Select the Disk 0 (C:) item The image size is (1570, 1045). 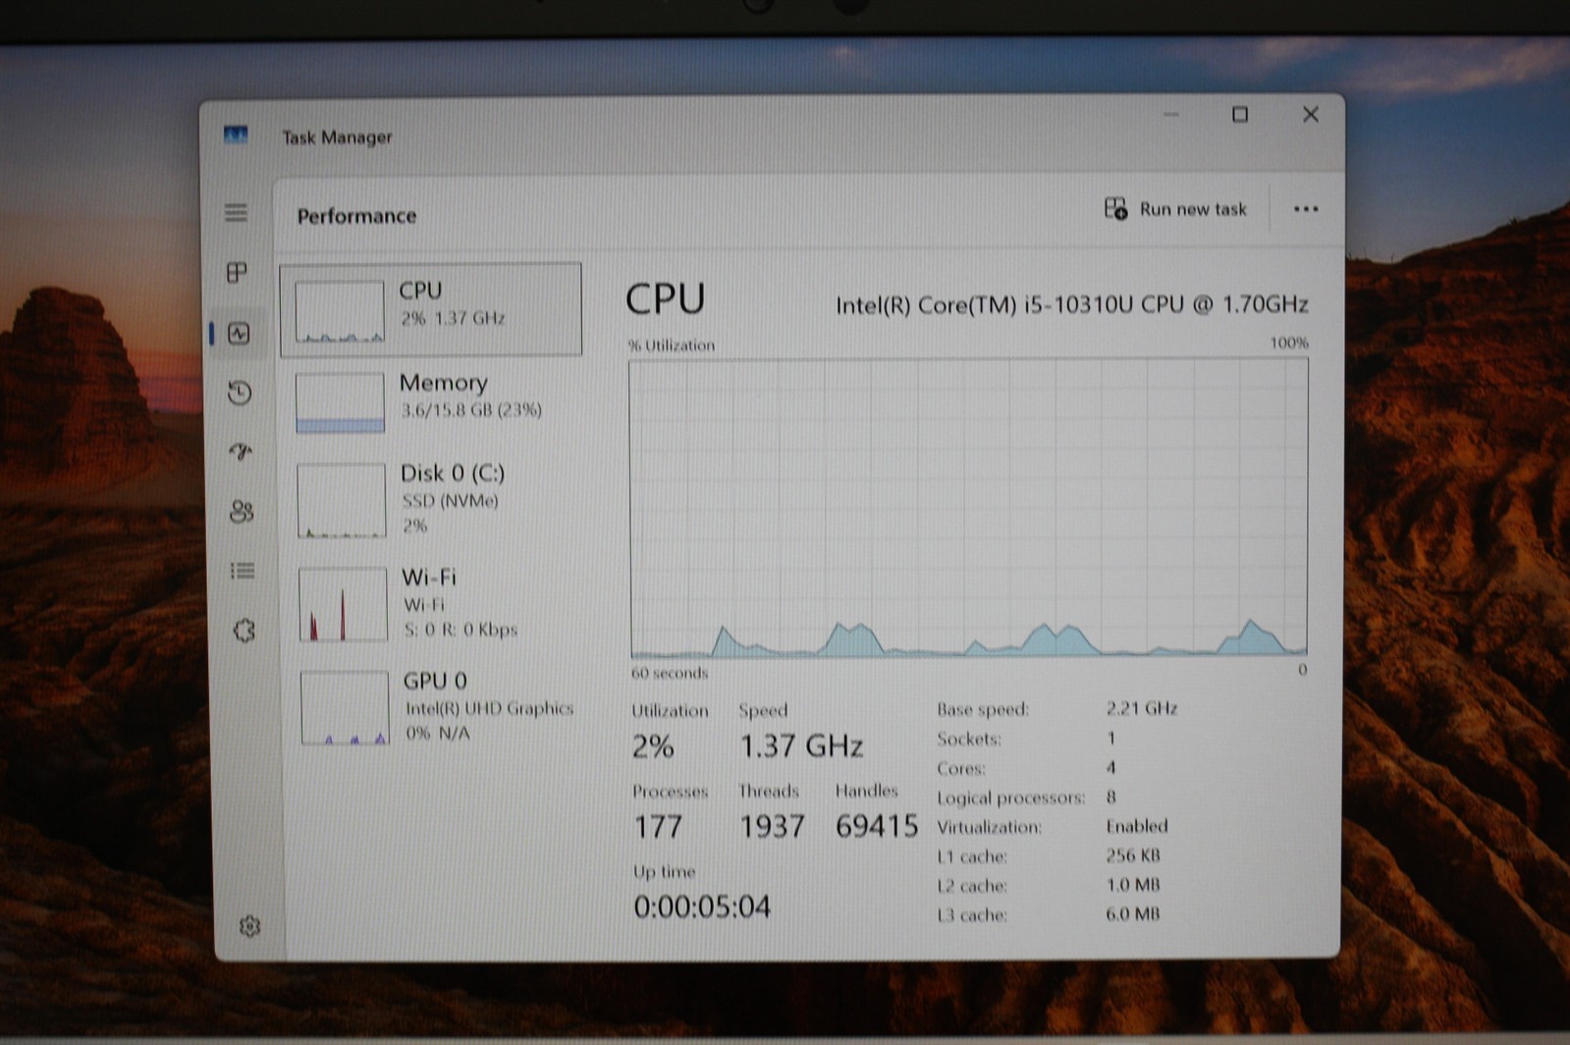(x=433, y=500)
